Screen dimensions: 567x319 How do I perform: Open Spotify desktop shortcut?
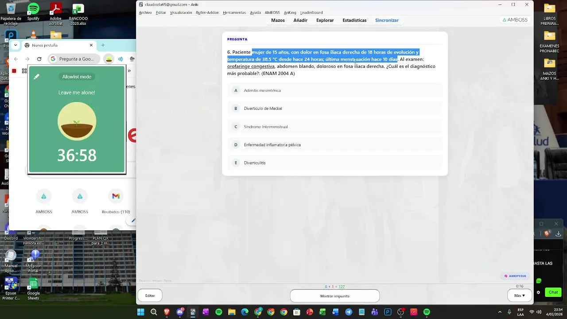[x=33, y=13]
